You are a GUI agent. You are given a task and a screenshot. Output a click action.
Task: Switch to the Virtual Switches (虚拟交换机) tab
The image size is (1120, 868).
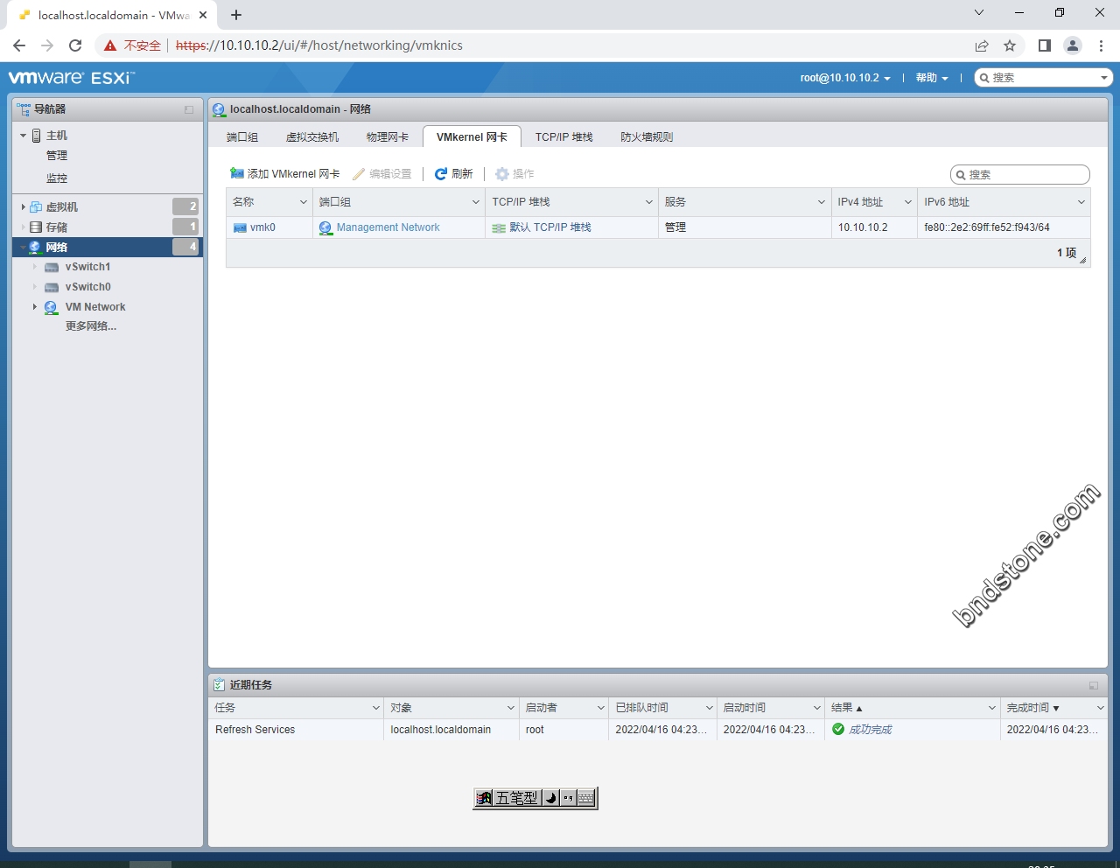312,137
